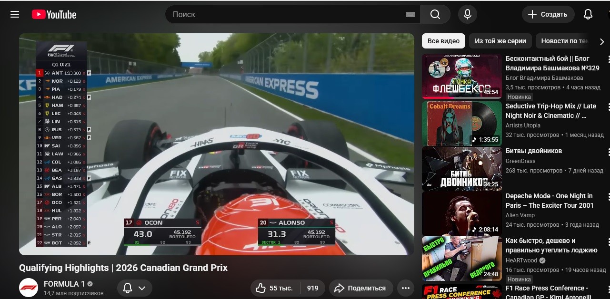Image resolution: width=610 pixels, height=299 pixels.
Task: Start voice search with microphone
Action: click(x=468, y=14)
